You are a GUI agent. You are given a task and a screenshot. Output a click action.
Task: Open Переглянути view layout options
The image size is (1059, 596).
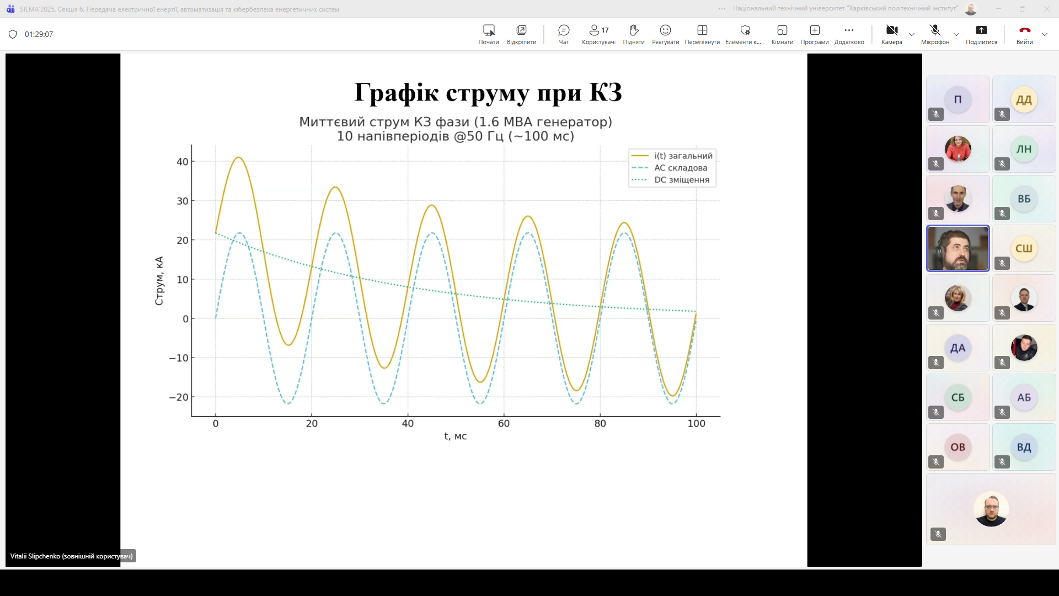pyautogui.click(x=702, y=34)
